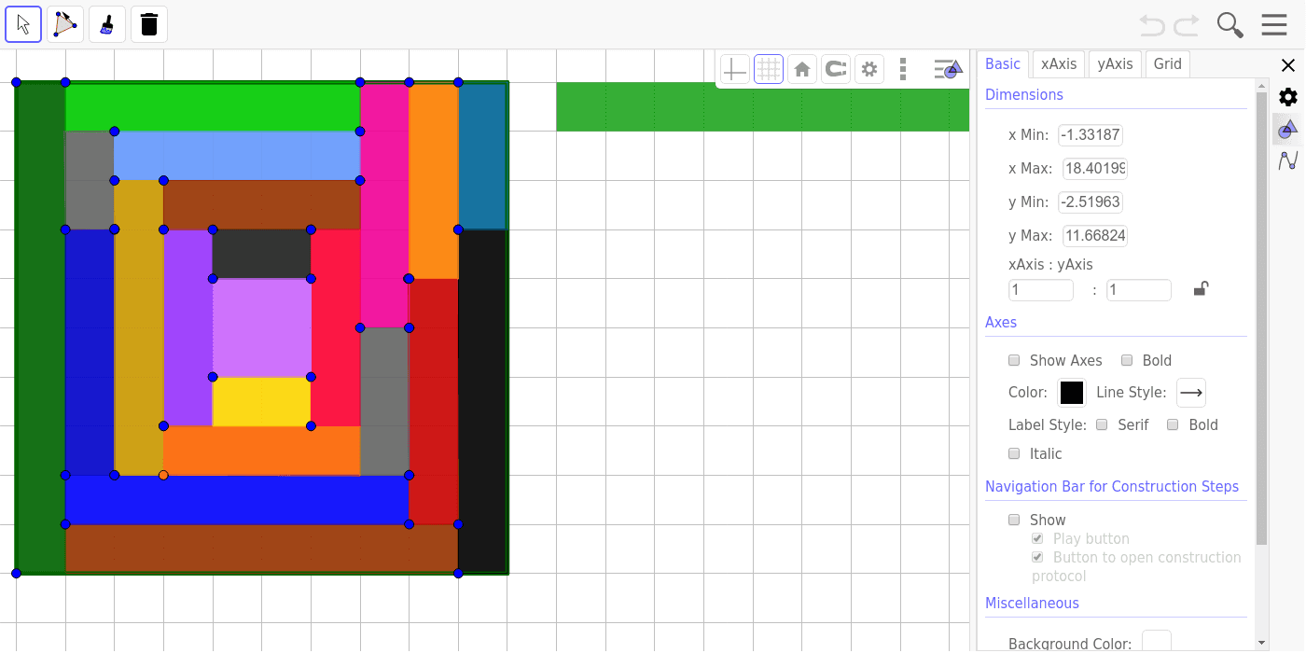Edit the x Min value field
This screenshot has height=653, width=1306.
(x=1091, y=135)
